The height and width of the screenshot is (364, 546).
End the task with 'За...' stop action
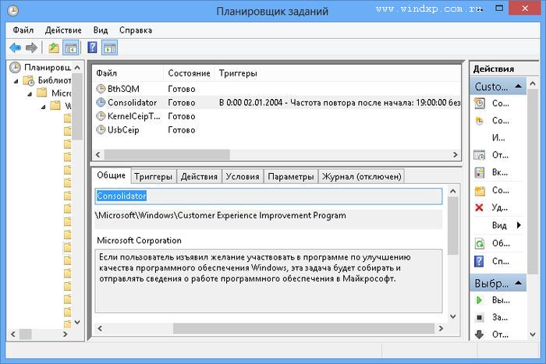coord(491,317)
